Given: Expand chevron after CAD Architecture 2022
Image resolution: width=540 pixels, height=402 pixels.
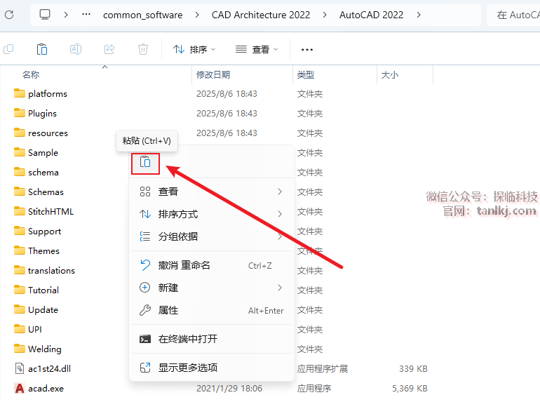Looking at the screenshot, I should point(325,15).
